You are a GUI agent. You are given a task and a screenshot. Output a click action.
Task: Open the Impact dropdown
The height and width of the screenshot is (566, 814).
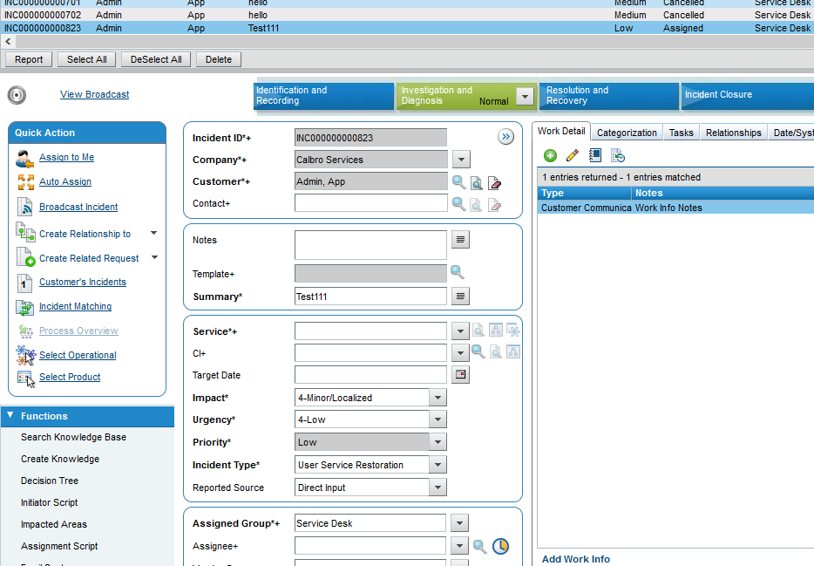(438, 398)
